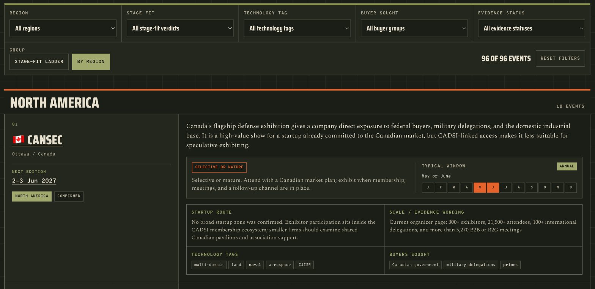Open the CANSEC event link
This screenshot has width=595, height=289.
click(37, 140)
